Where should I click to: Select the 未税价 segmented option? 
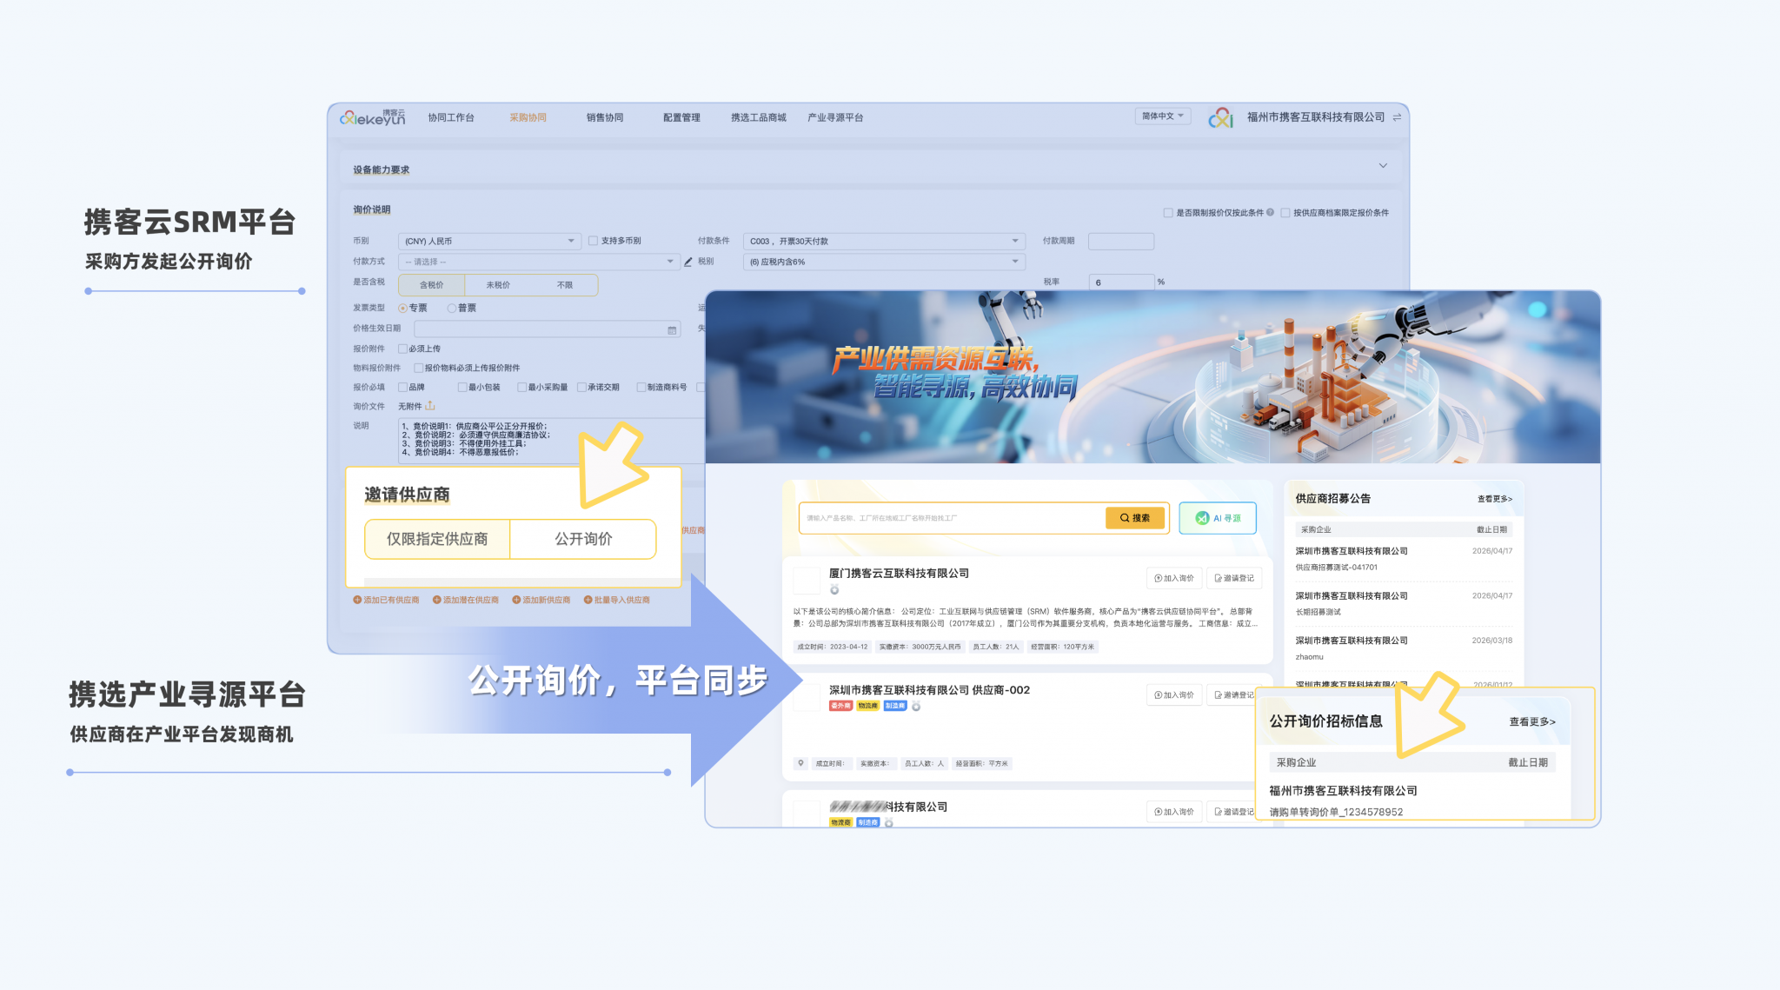pos(498,285)
